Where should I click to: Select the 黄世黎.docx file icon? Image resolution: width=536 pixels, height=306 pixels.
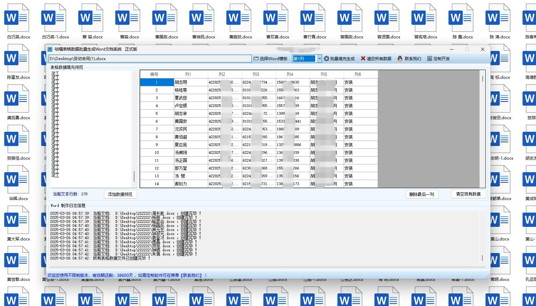tap(17, 260)
